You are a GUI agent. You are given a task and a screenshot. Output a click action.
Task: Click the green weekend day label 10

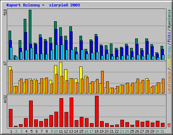56,131
